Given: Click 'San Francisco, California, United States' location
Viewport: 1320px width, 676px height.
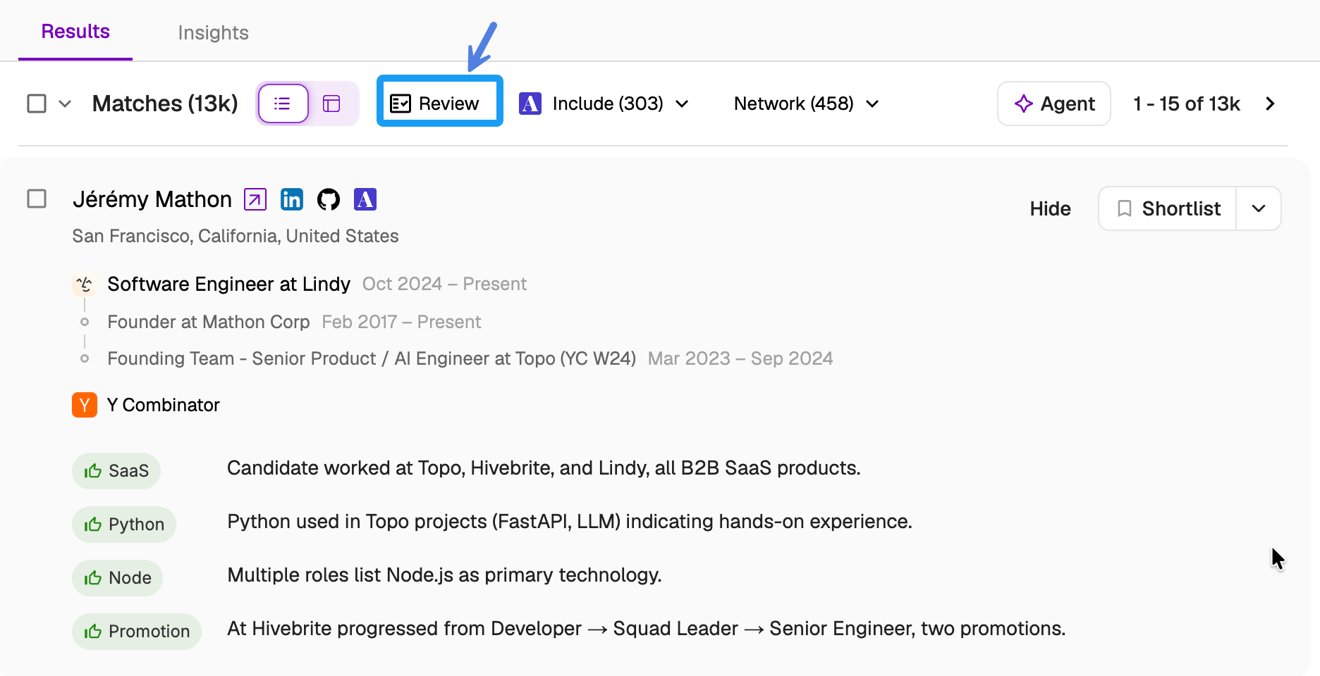Looking at the screenshot, I should pyautogui.click(x=236, y=236).
